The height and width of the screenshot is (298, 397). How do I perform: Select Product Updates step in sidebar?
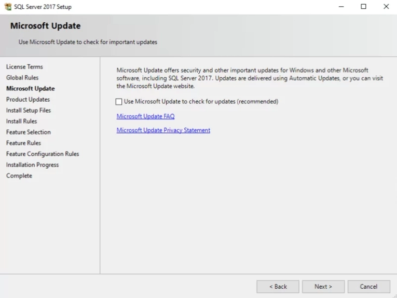[x=28, y=100]
